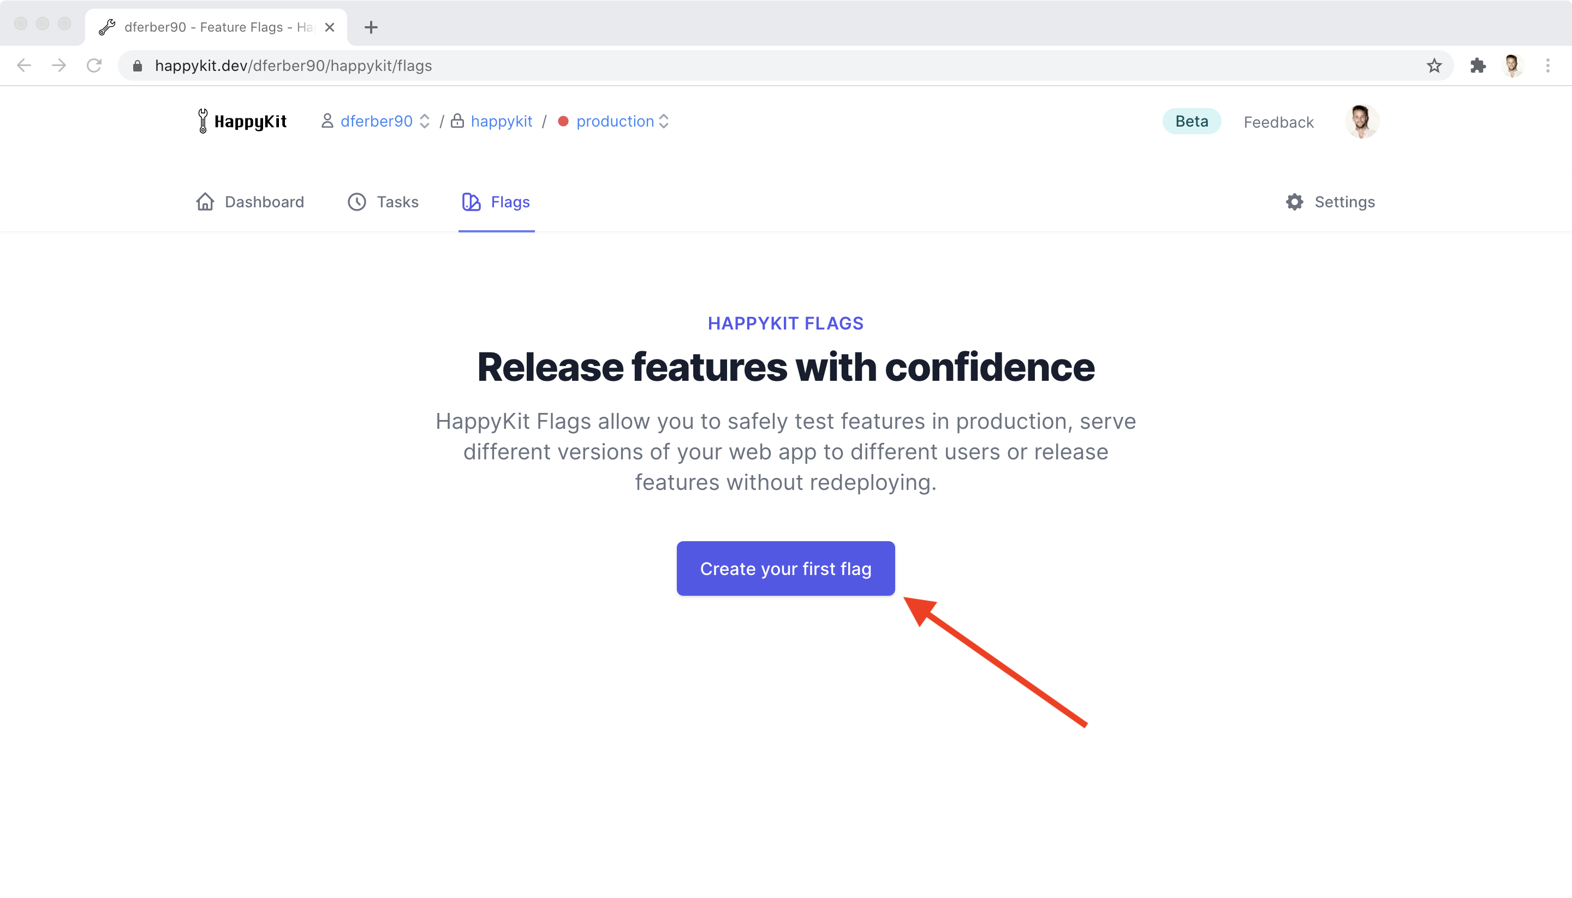
Task: Reload the current page
Action: coord(94,65)
